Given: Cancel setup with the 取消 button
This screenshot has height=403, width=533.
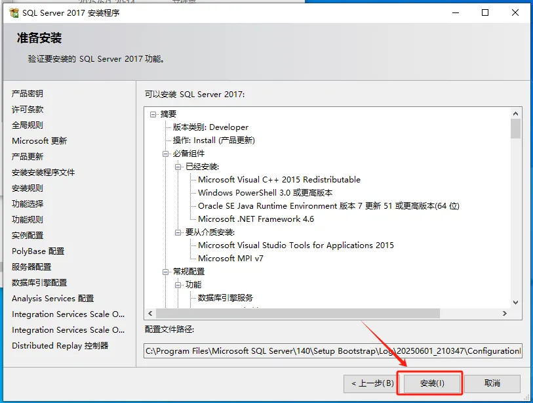Looking at the screenshot, I should click(492, 383).
